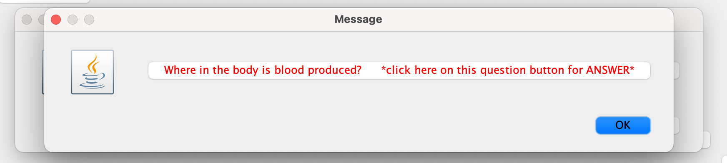Image resolution: width=727 pixels, height=163 pixels.
Task: Confirm the message with the OK button
Action: [x=623, y=125]
